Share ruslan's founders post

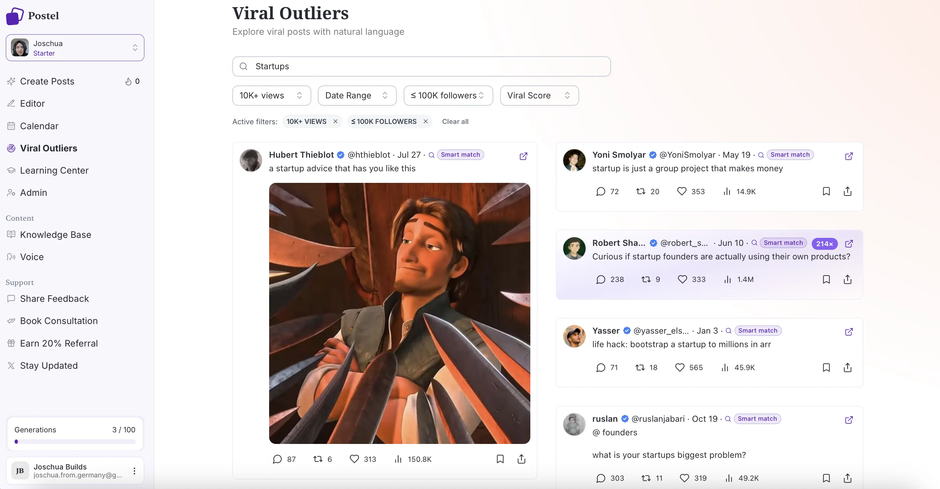pos(847,478)
